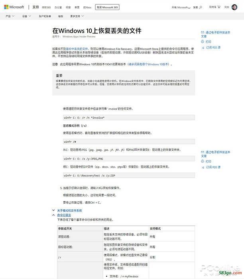Open the 微软365 nav item
Screen dimensions: 244x279
(46, 8)
